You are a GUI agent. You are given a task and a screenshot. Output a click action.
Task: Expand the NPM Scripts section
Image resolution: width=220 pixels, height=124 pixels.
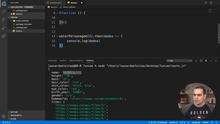coord(9,115)
